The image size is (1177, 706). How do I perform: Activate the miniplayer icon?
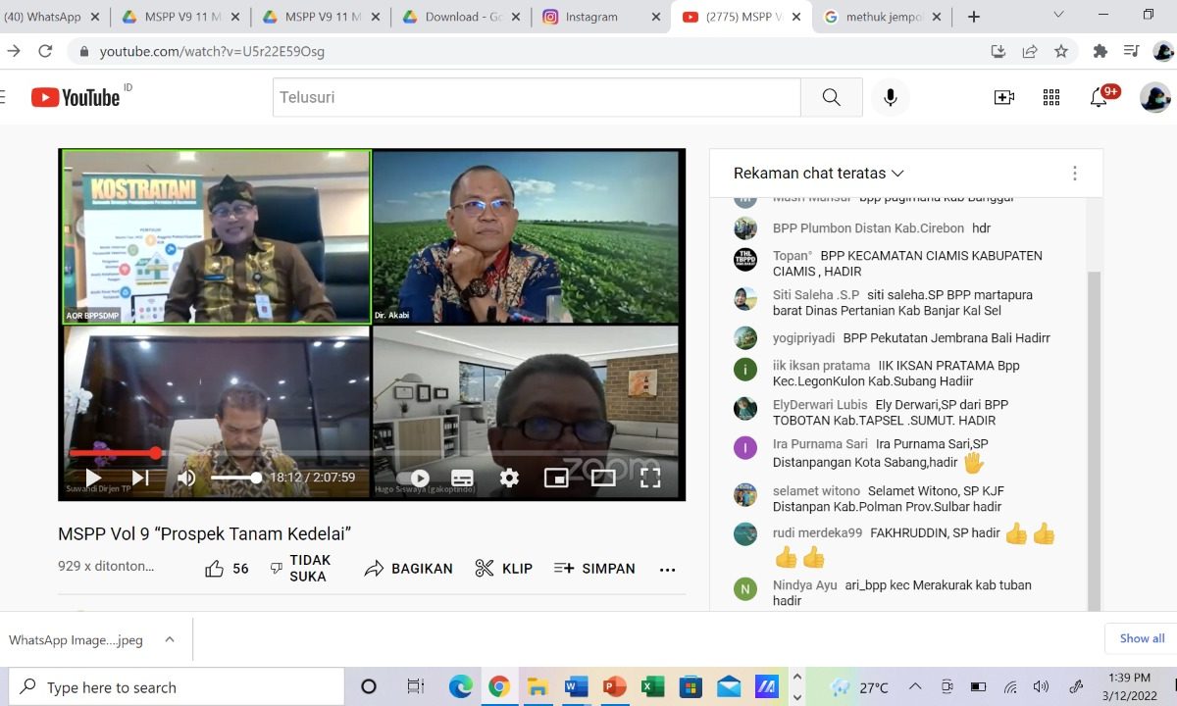556,478
